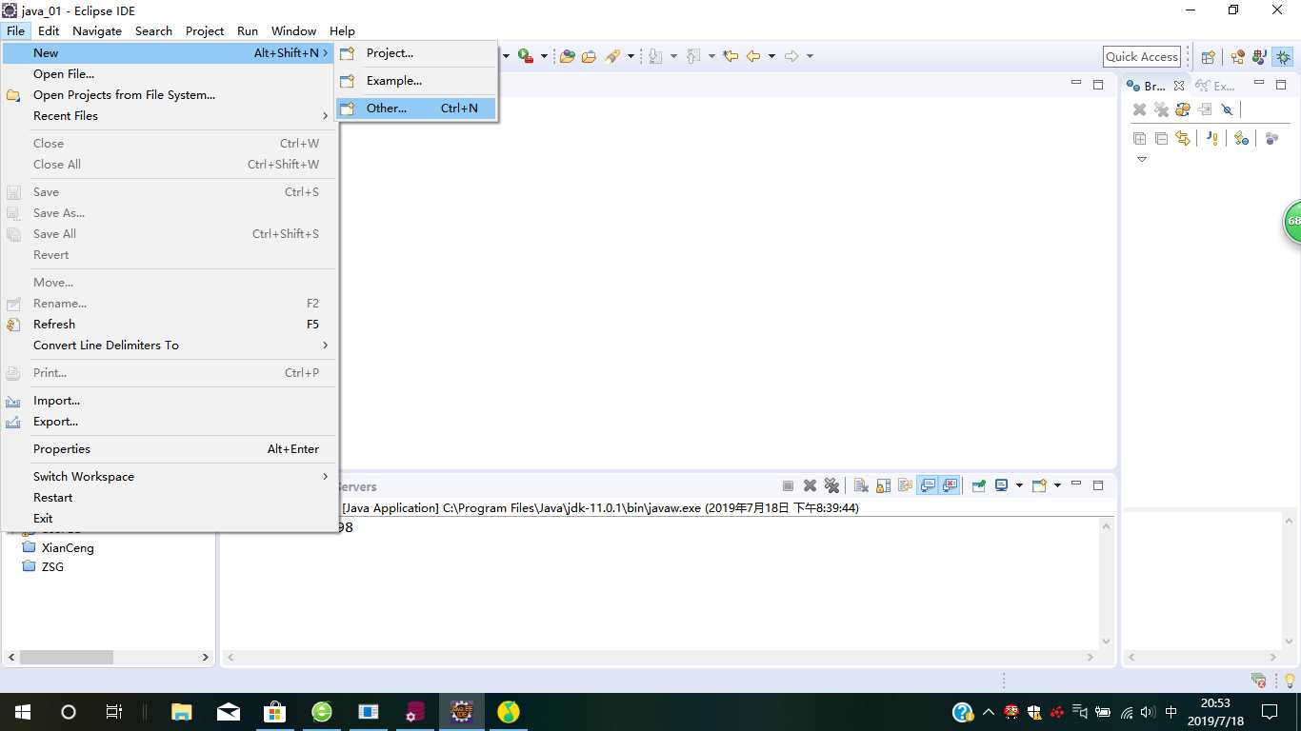Image resolution: width=1301 pixels, height=731 pixels.
Task: Click the package explorer horizontal scrollbar thumb
Action: click(x=67, y=658)
